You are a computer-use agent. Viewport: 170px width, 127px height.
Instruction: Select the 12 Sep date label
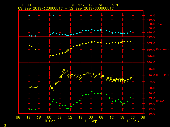click(133, 121)
